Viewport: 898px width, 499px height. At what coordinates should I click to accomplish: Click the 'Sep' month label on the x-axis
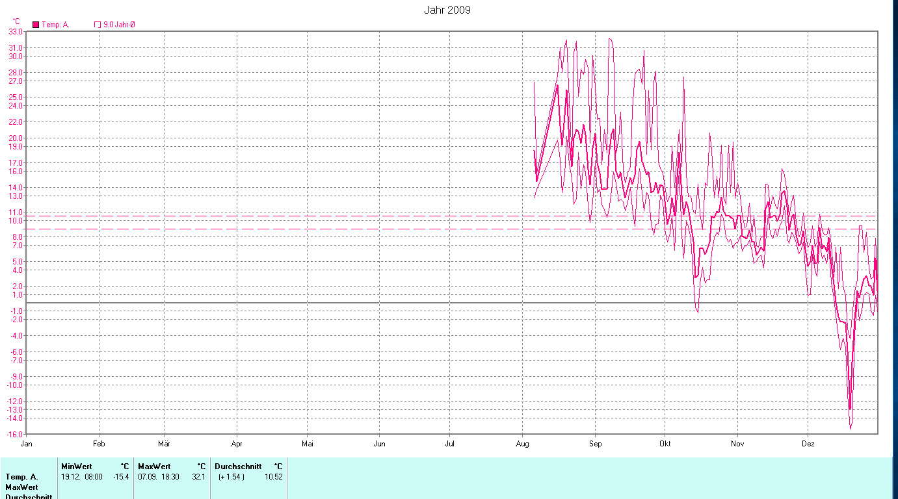click(x=595, y=444)
